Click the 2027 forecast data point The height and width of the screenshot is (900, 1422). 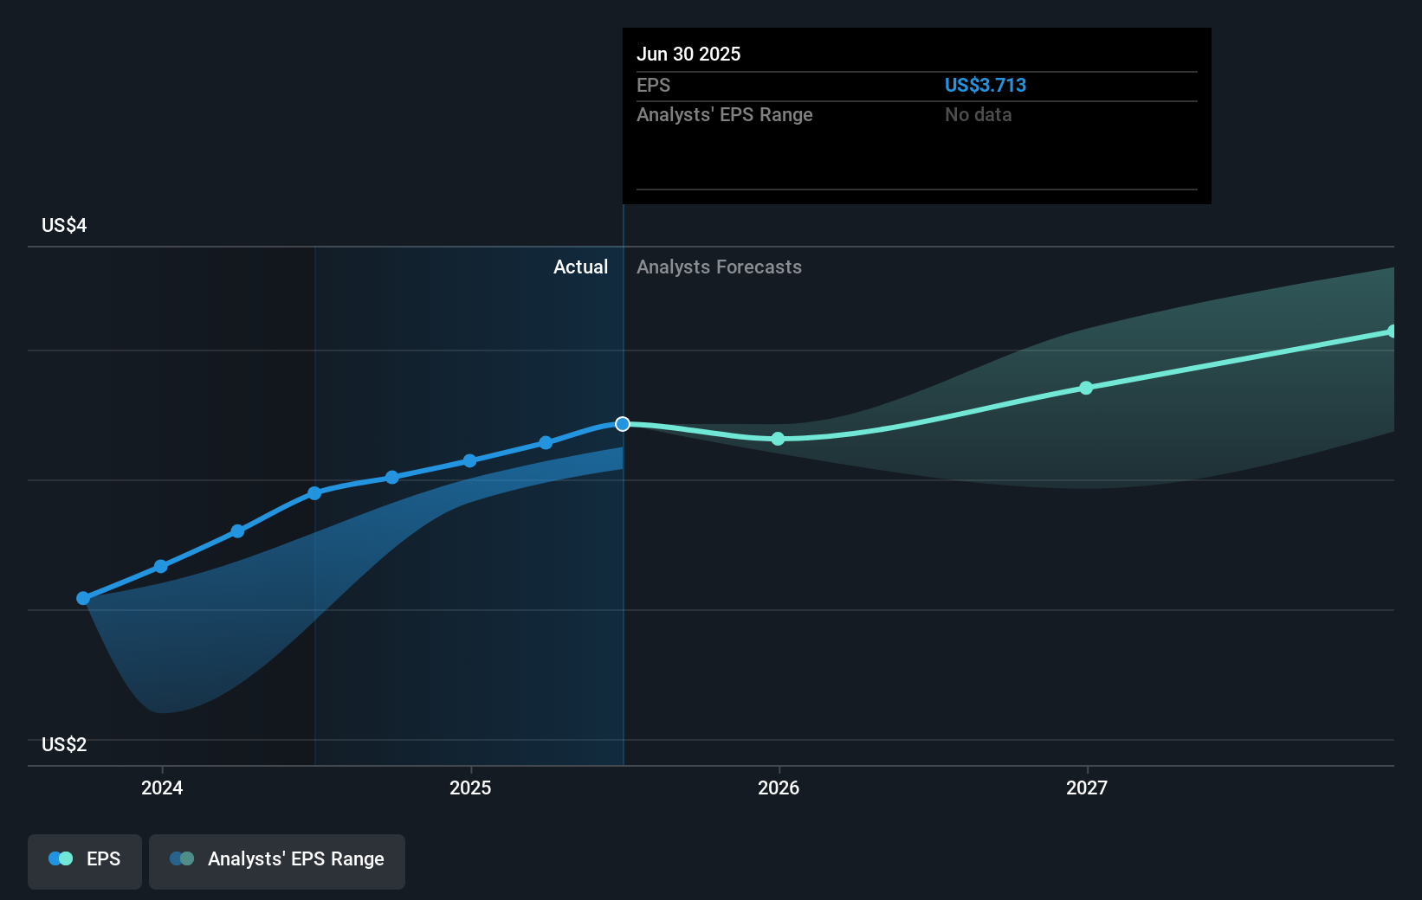pyautogui.click(x=1086, y=387)
